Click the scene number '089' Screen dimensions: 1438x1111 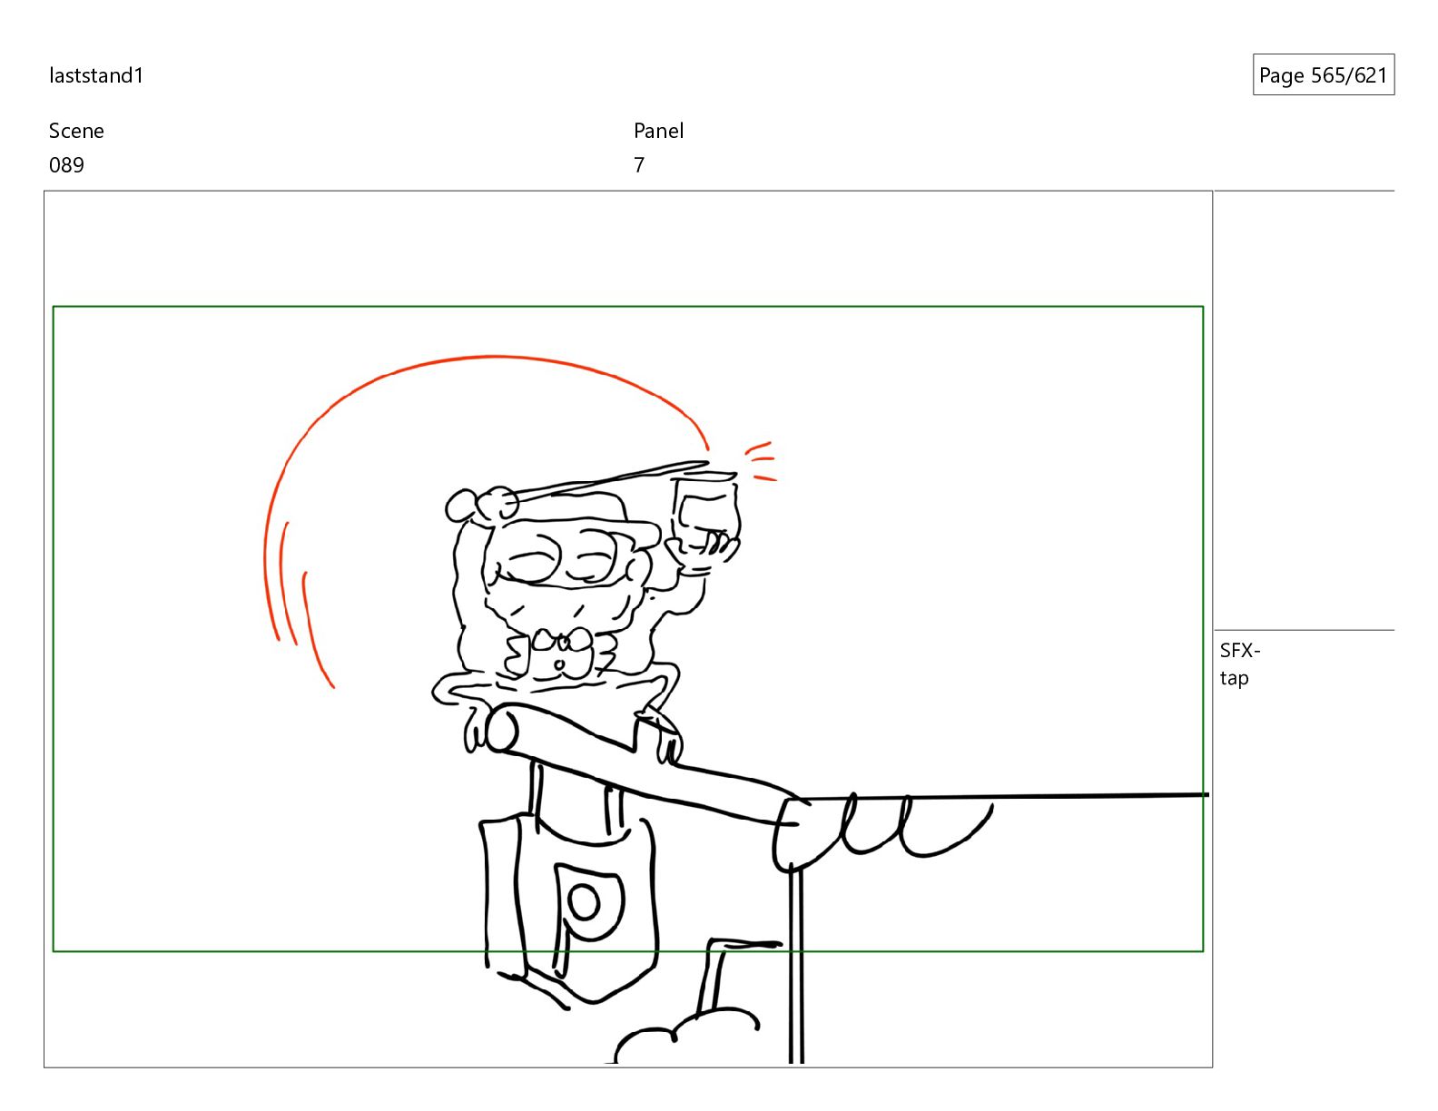tap(66, 165)
